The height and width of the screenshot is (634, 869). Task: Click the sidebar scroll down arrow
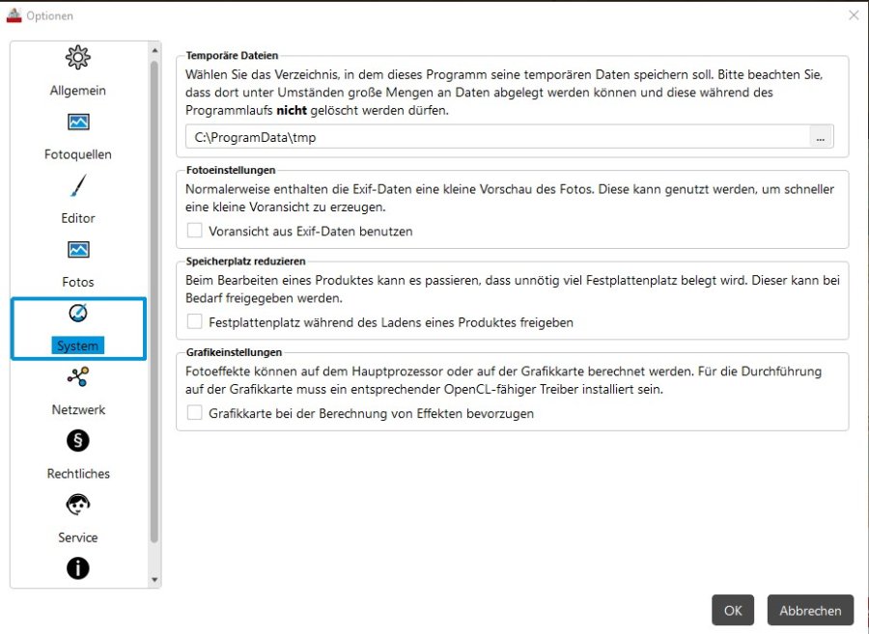154,580
